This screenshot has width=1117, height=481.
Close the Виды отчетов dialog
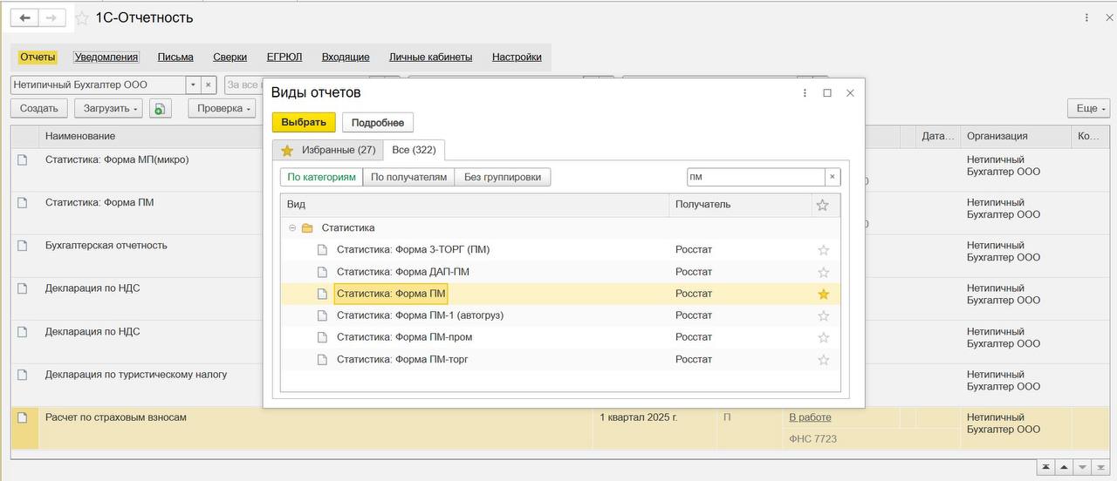click(x=850, y=92)
